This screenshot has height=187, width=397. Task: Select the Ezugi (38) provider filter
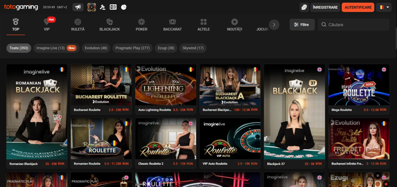coord(166,48)
